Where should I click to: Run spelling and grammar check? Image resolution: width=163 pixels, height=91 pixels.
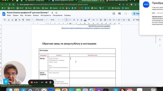coord(20,20)
